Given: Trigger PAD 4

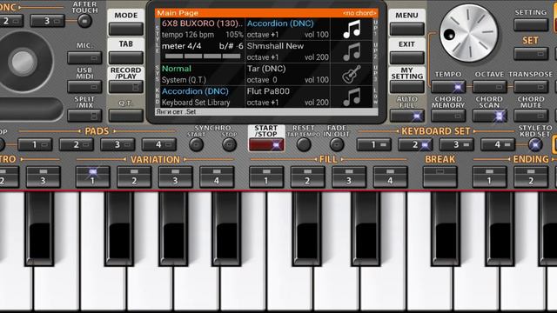Looking at the screenshot, I should coord(159,145).
